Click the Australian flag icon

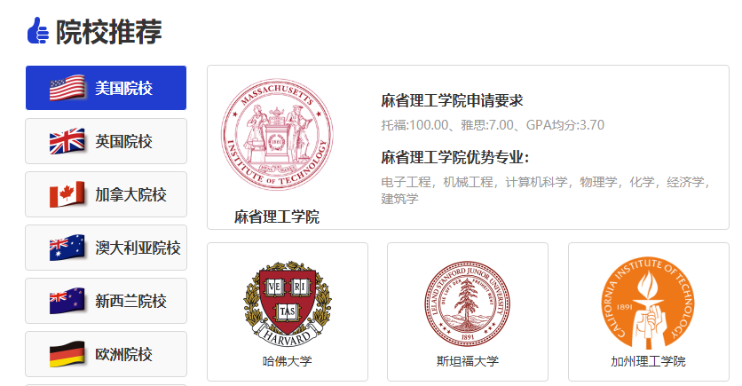67,248
